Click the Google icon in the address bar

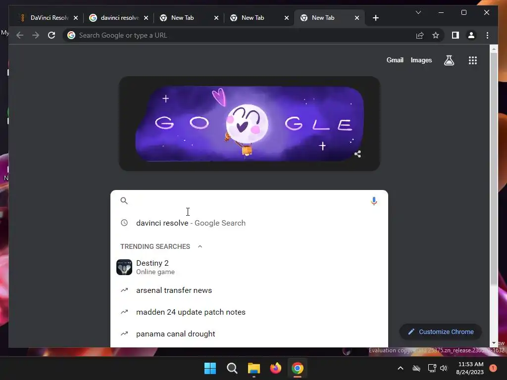[71, 35]
